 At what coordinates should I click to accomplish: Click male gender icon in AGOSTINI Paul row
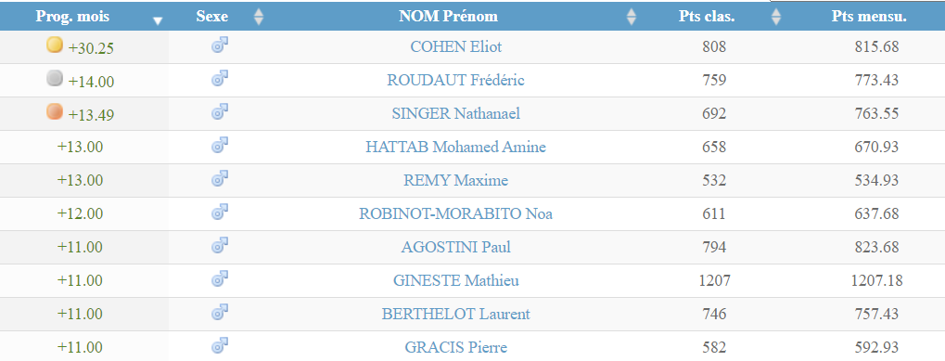[x=220, y=245]
